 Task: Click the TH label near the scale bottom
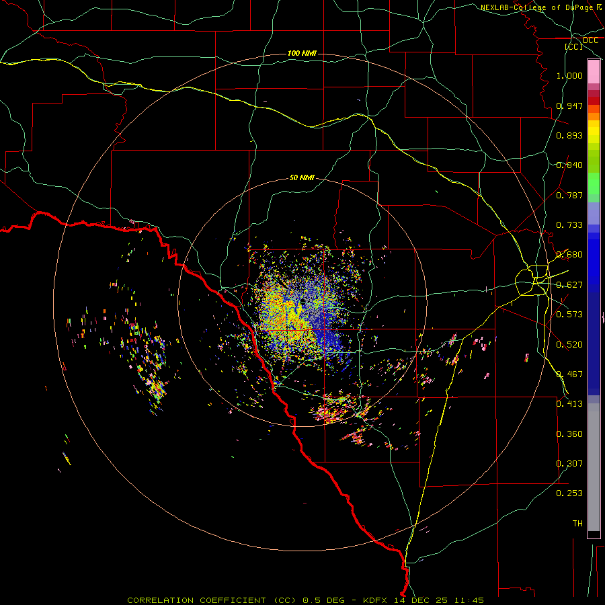(x=577, y=524)
